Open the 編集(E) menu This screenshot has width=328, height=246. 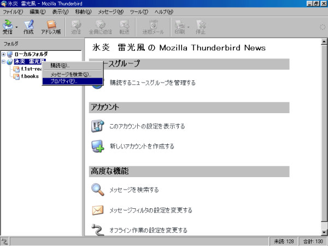tap(37, 12)
